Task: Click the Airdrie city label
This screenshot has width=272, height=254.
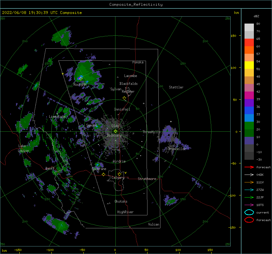Action: [119, 161]
